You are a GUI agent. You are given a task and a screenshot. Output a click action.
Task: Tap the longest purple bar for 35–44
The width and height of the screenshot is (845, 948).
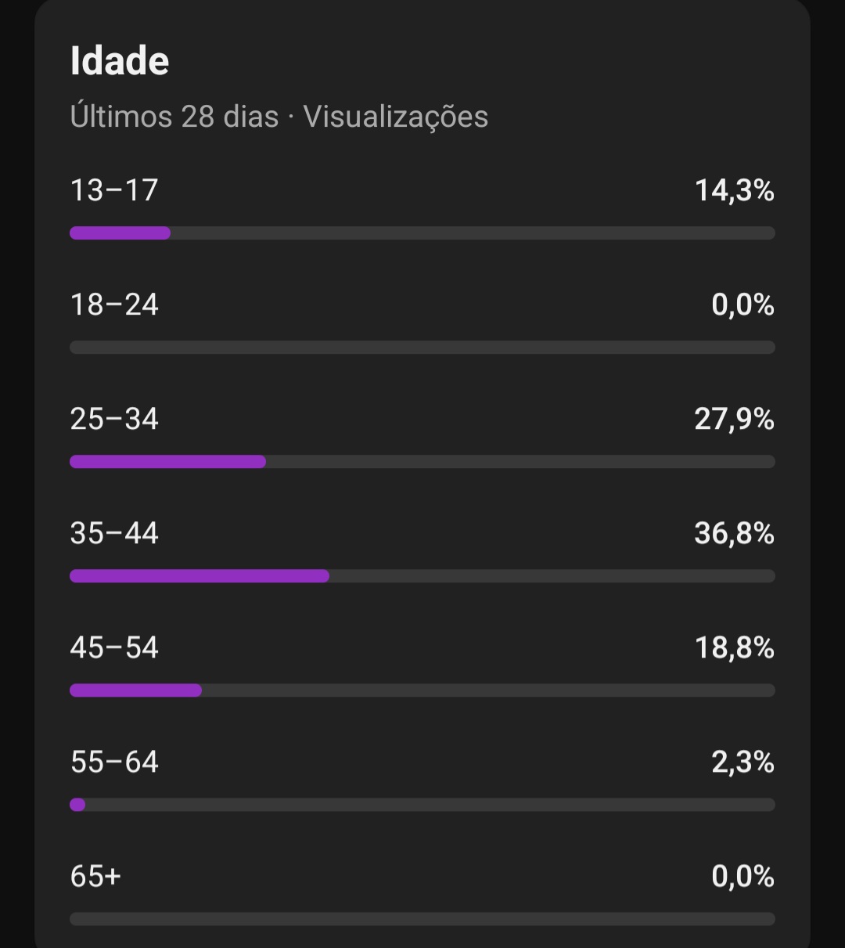[200, 575]
